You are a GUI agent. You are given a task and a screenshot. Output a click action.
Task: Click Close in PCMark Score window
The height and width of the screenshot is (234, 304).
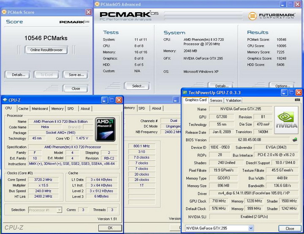(76, 88)
